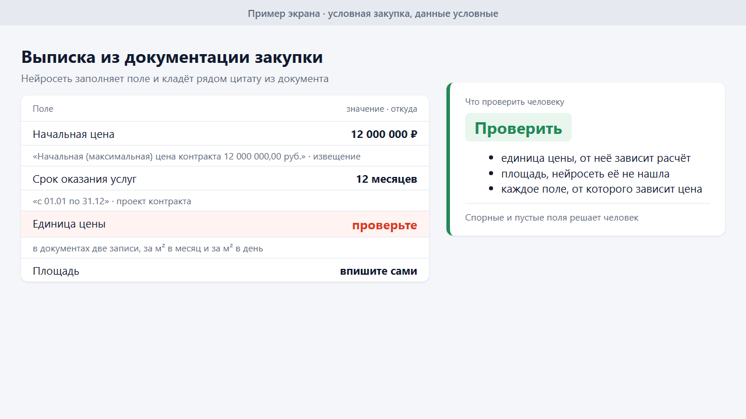The image size is (746, 419).
Task: Select the heading "Выписка из документации закупки"
Action: pos(172,57)
